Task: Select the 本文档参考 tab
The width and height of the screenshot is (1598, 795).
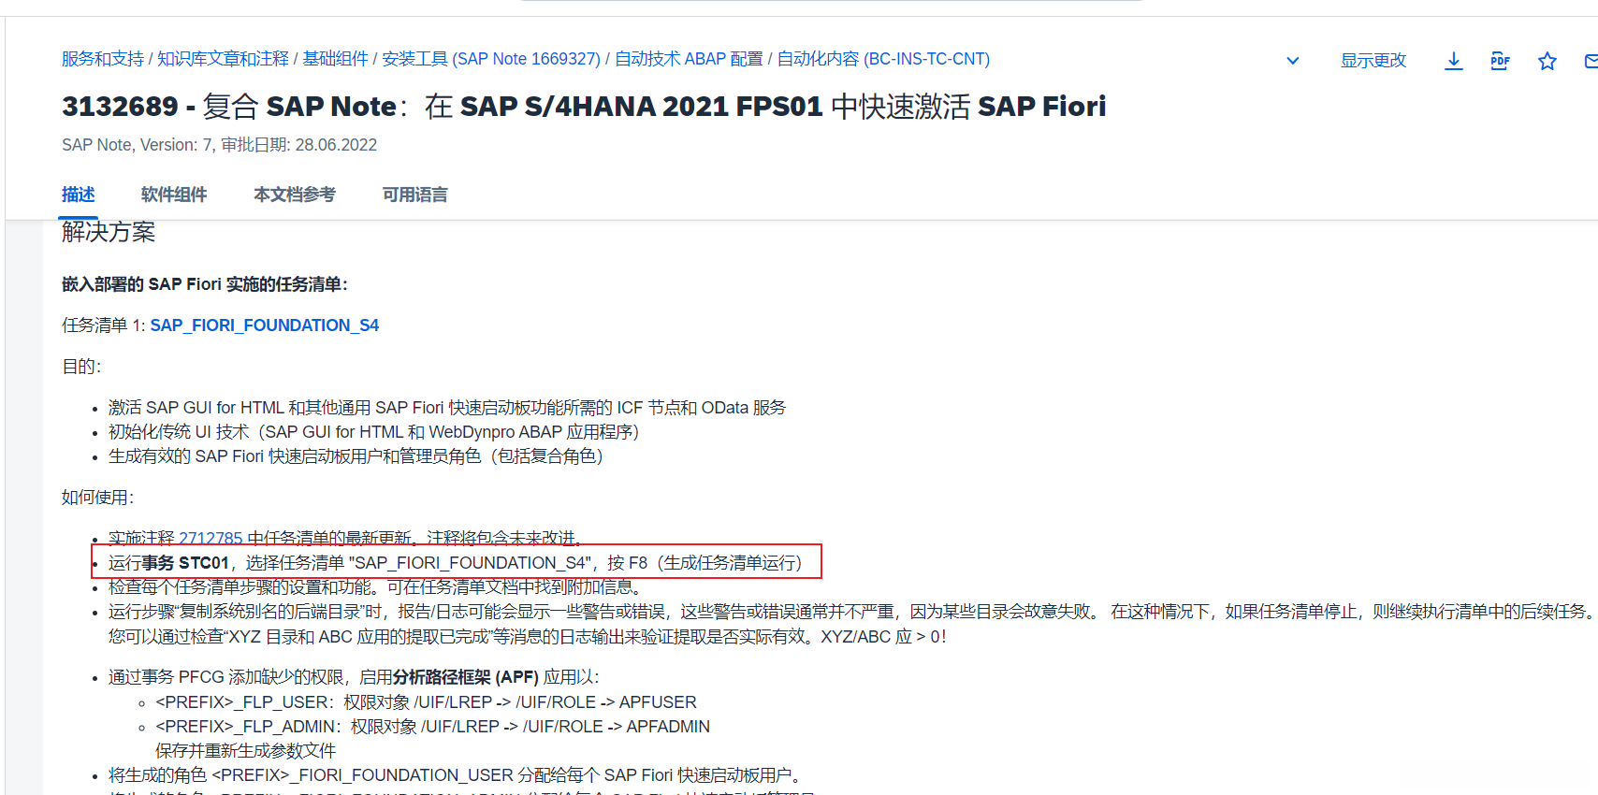Action: click(x=295, y=195)
